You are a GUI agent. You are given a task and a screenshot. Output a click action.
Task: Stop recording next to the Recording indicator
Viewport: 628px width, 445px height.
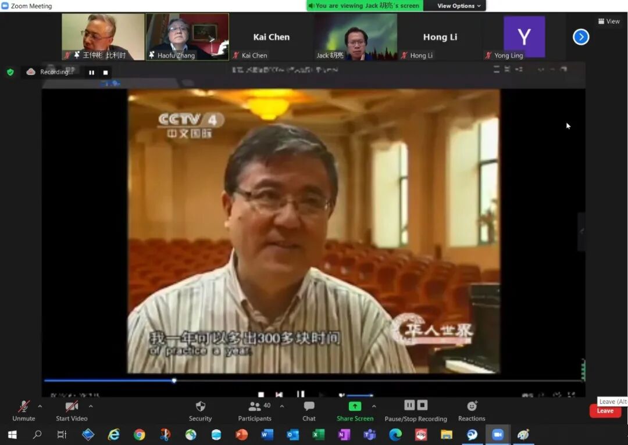click(x=105, y=73)
